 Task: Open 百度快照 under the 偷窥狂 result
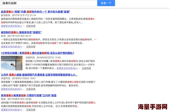[x=31, y=47]
